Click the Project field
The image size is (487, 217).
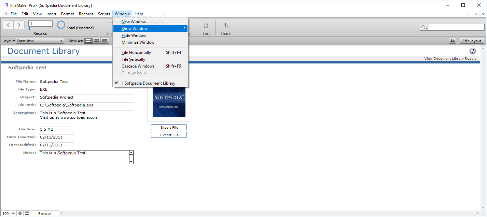coord(86,97)
